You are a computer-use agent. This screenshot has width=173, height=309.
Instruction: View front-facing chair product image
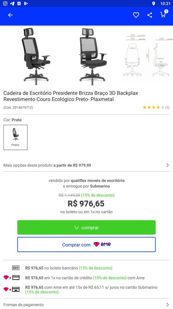click(92, 56)
